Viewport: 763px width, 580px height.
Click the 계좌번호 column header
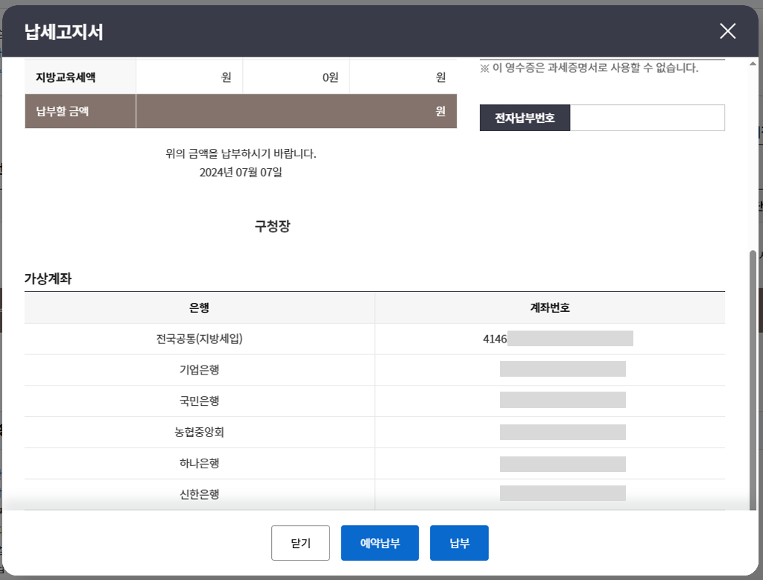point(549,307)
